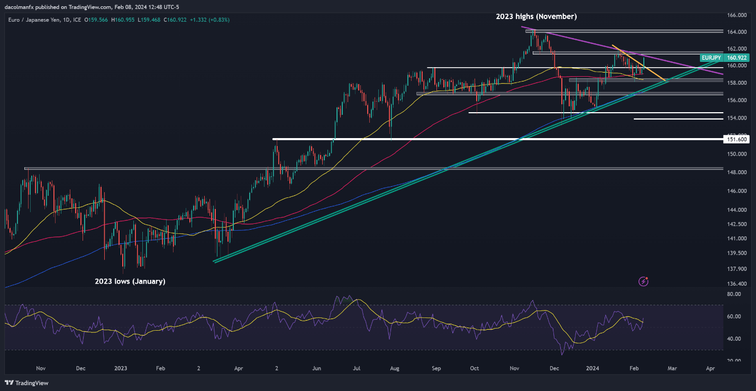756x391 pixels.
Task: Click the Jun label on time axis
Action: [317, 368]
